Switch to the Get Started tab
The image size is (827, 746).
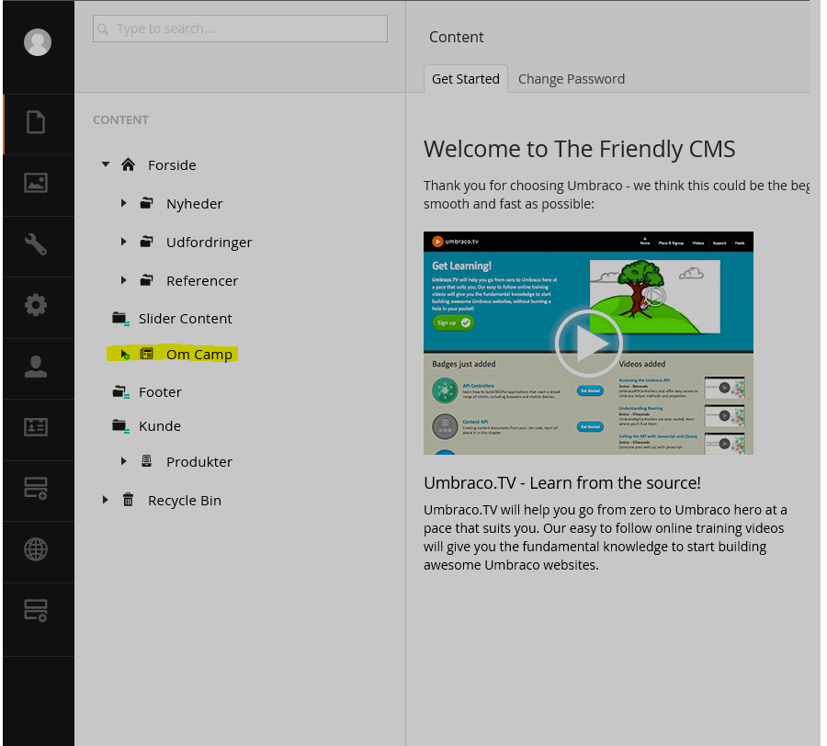pyautogui.click(x=466, y=79)
